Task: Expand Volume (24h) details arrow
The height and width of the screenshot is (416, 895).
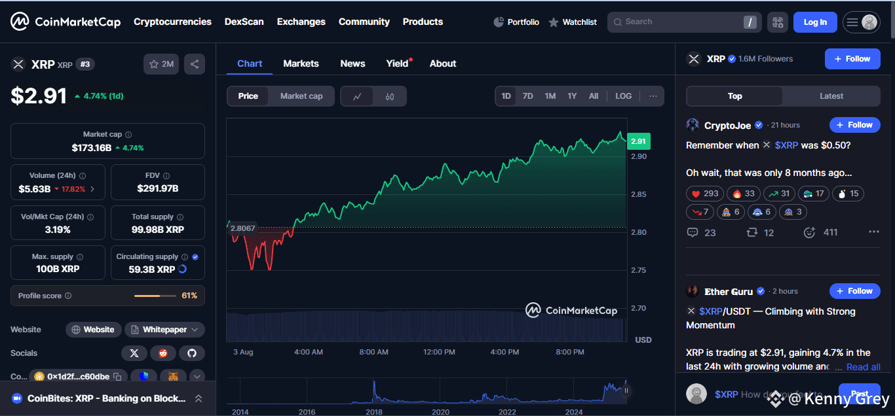Action: pyautogui.click(x=92, y=189)
